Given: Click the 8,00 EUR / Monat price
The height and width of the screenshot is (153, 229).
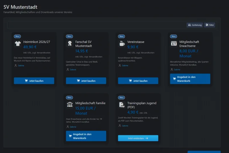Looking at the screenshot, I should 189,53.
